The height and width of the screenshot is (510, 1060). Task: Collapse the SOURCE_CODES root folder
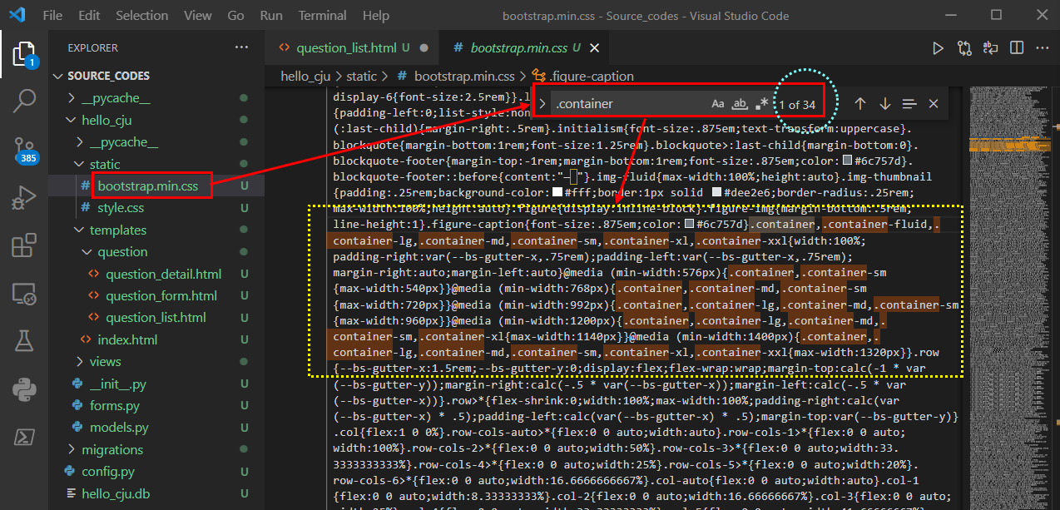coord(57,76)
